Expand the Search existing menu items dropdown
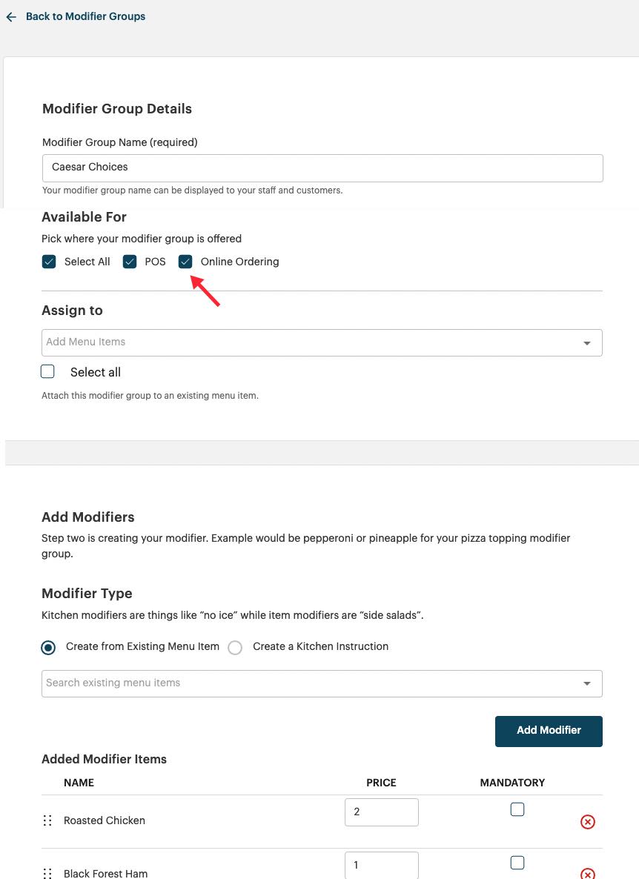The width and height of the screenshot is (639, 879). (x=586, y=683)
